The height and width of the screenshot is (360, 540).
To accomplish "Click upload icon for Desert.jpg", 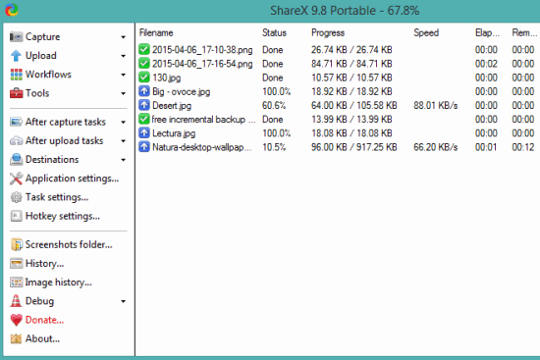I will tap(144, 105).
